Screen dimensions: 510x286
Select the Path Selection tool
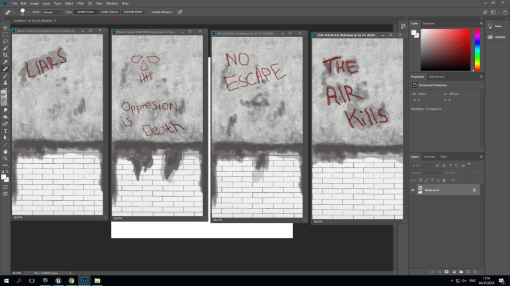pos(5,138)
